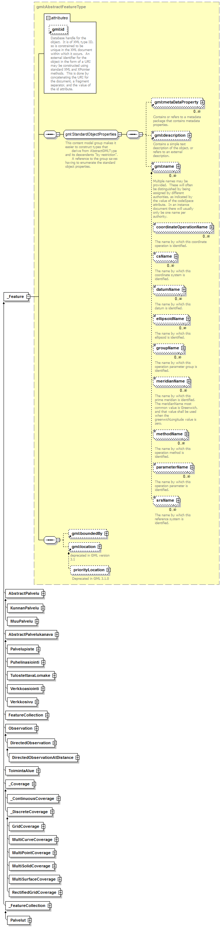Expand the Palvelut element
Viewport: 223px width, 928px height.
pyautogui.click(x=30, y=921)
